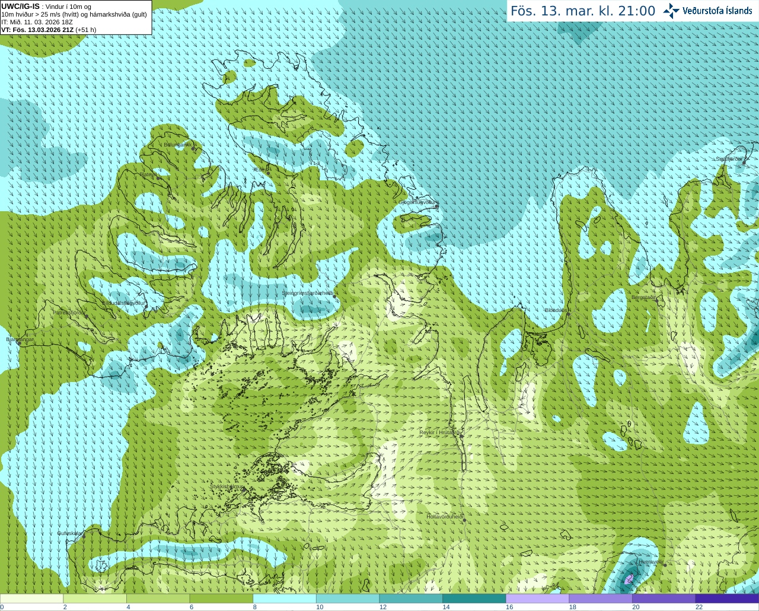Viewport: 759px width, 611px height.
Task: Select the Bjargtangar station label
Action: (20, 340)
